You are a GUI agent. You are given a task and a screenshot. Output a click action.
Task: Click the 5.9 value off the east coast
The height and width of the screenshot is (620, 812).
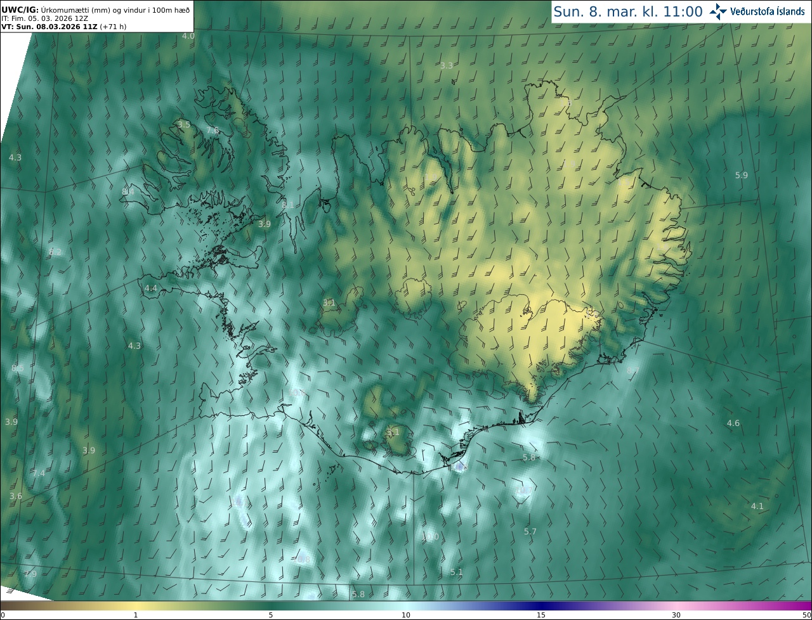pyautogui.click(x=741, y=175)
